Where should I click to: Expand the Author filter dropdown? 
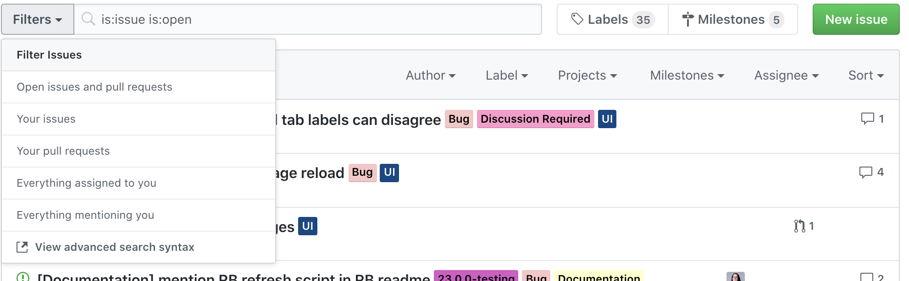click(x=431, y=76)
